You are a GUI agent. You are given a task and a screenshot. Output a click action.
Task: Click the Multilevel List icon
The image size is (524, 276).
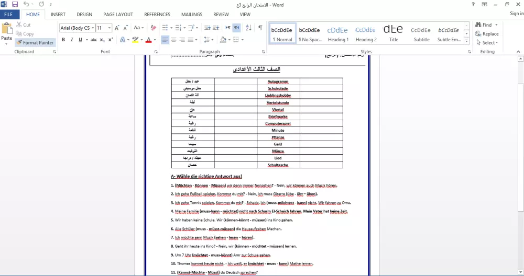tap(191, 28)
